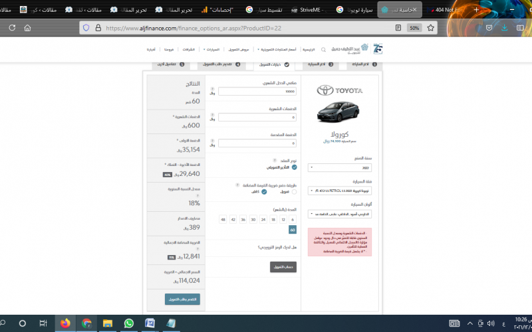532x332 pixels.
Task: Select كاش VAT payment radio
Action: point(264,192)
